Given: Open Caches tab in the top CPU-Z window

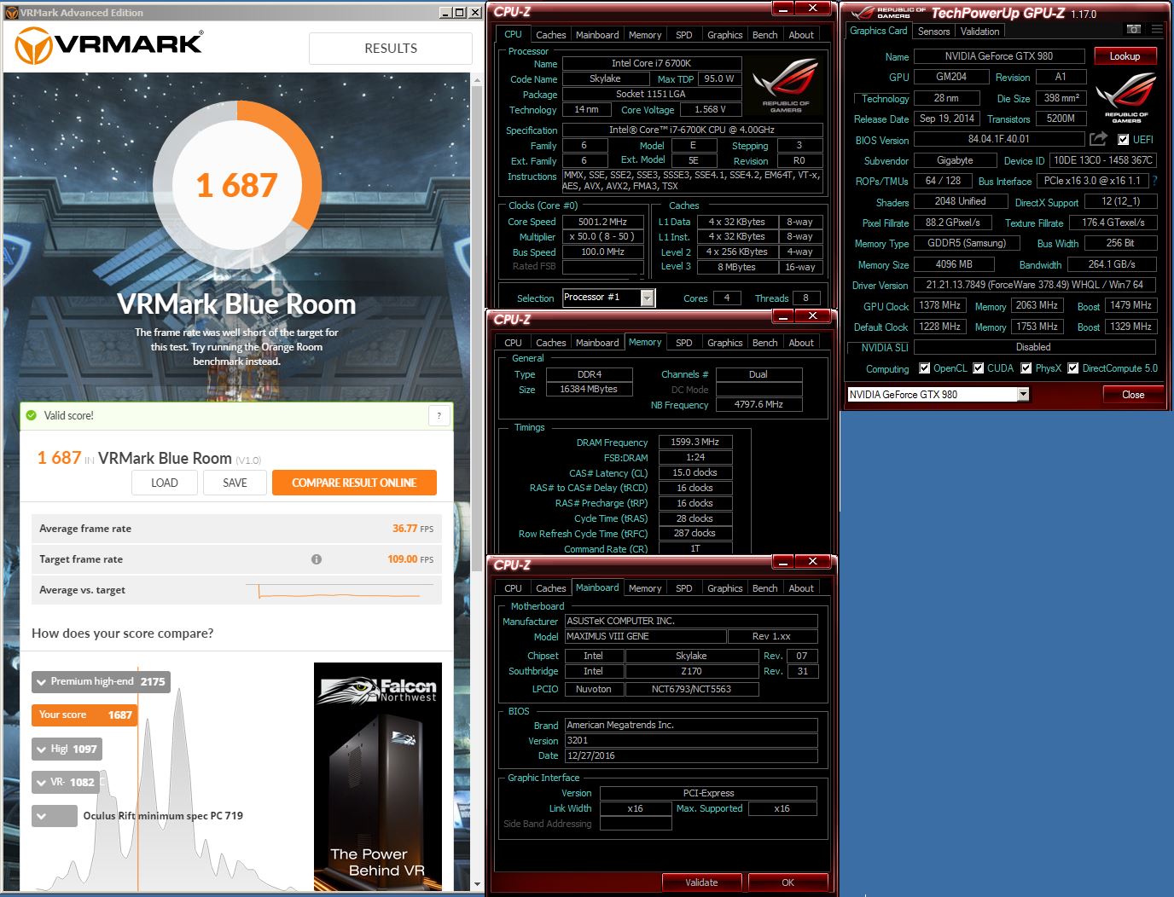Looking at the screenshot, I should [550, 35].
